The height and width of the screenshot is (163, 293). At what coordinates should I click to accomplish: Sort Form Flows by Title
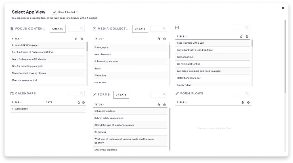point(182,103)
